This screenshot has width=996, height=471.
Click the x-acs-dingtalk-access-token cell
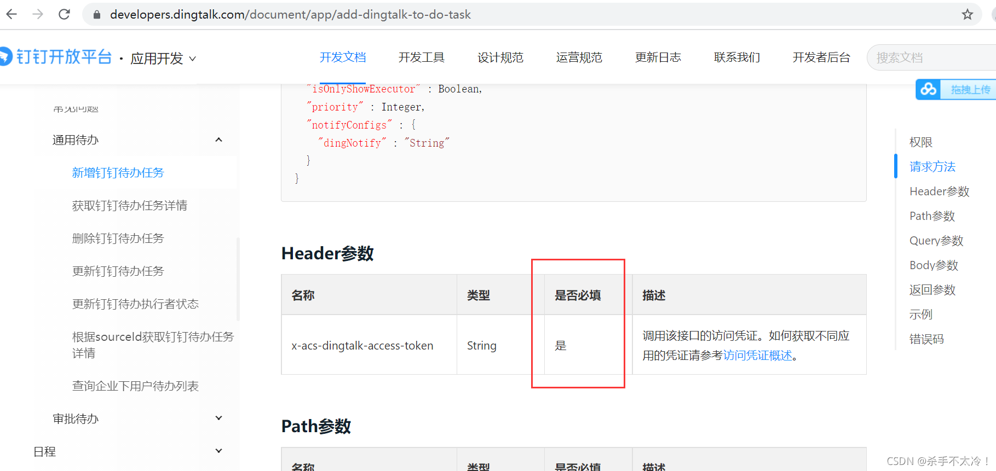click(x=369, y=345)
